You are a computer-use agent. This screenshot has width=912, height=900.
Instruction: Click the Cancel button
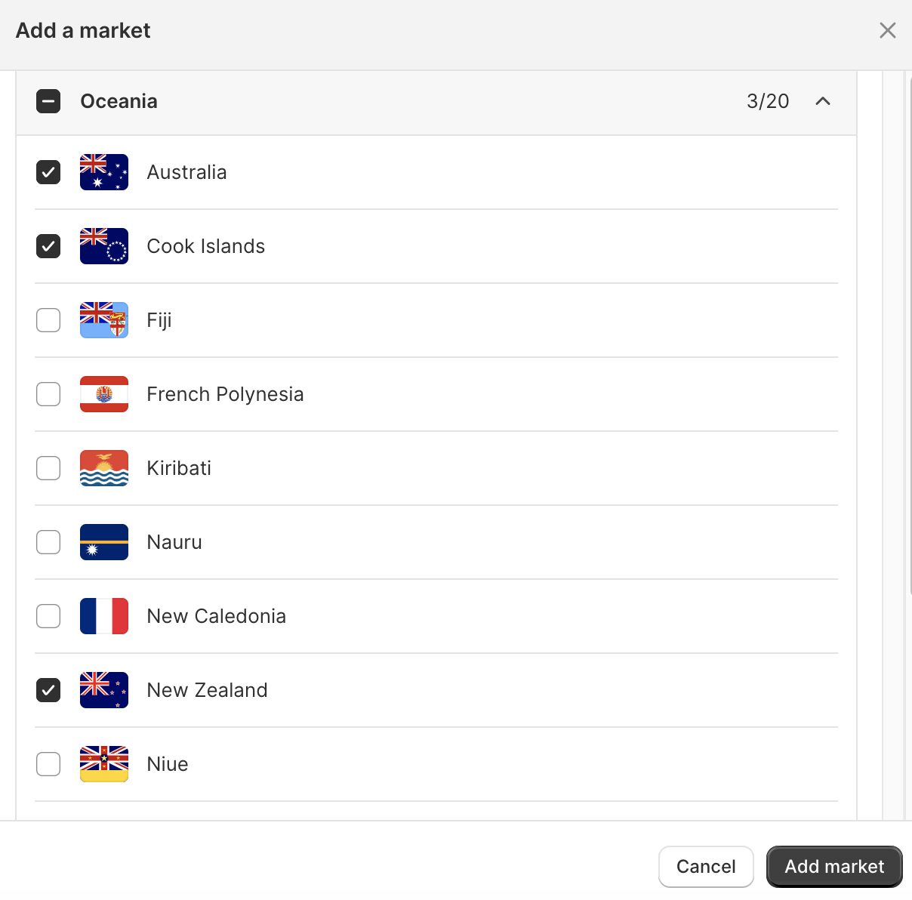706,867
